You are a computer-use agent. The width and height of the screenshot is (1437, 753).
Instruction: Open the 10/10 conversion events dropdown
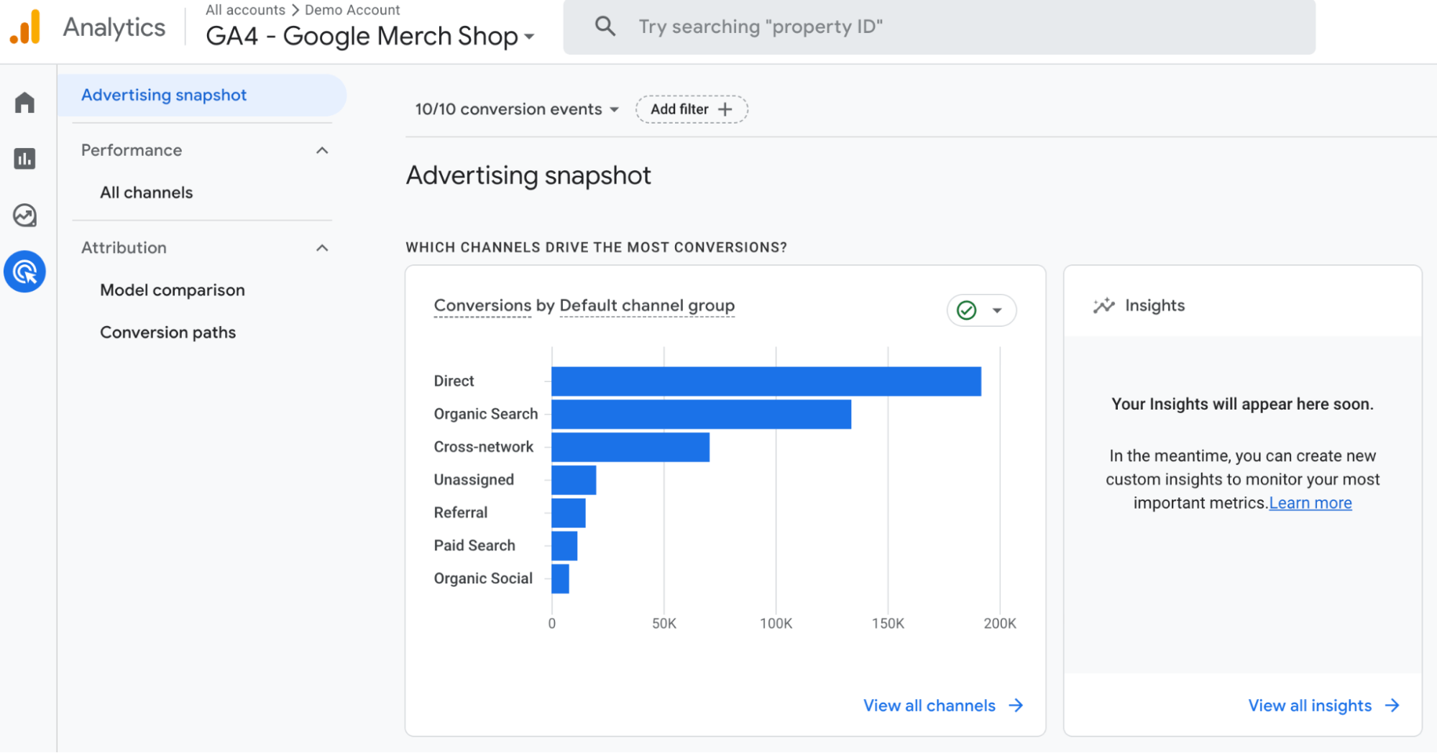coord(517,109)
